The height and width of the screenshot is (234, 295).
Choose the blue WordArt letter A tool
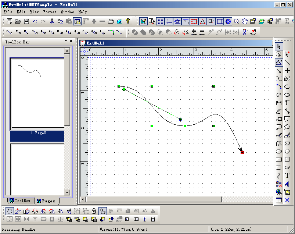[287, 184]
